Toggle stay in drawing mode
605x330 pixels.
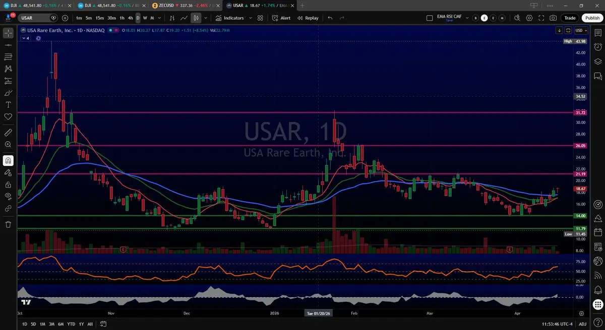click(8, 173)
